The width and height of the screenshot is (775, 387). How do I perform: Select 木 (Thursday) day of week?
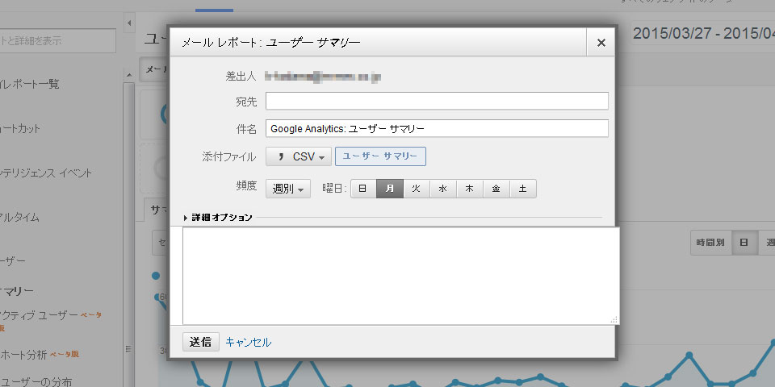click(470, 189)
